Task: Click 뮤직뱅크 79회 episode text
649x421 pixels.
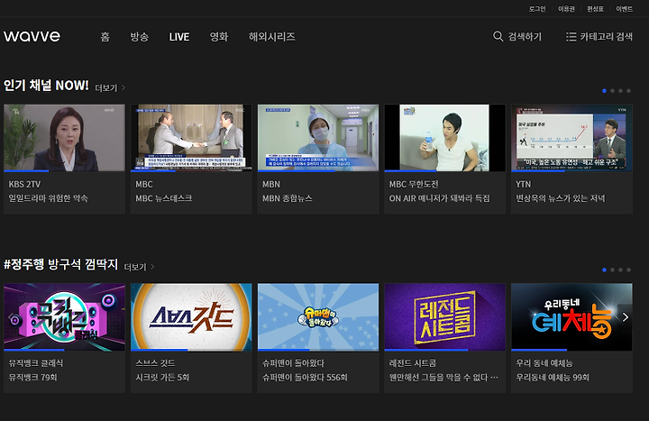Action: point(32,377)
